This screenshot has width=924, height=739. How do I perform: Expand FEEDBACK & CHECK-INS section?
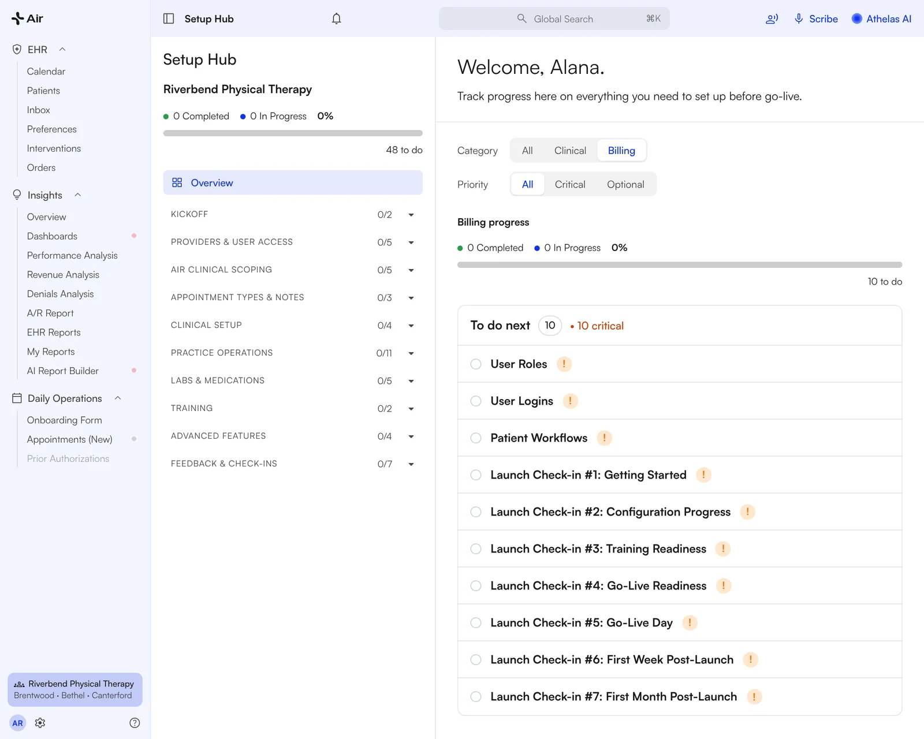tap(411, 464)
